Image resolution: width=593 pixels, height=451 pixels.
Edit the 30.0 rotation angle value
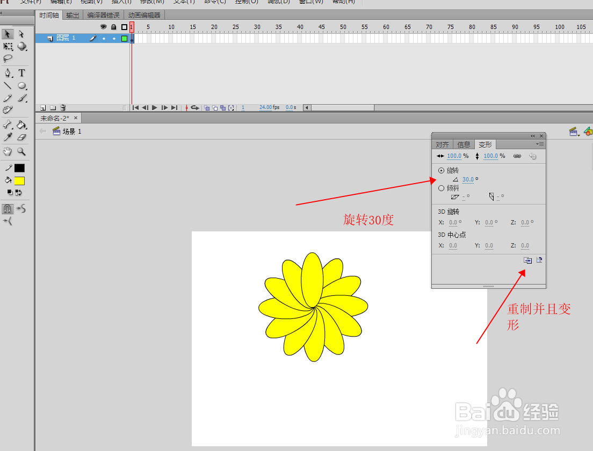pyautogui.click(x=469, y=179)
